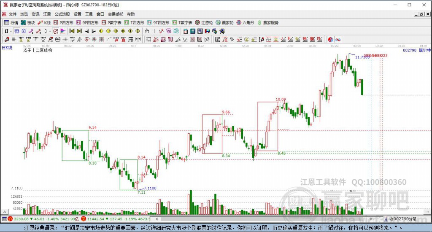
Task: Open 赢家服务 with dollar icon
Action: 268,23
